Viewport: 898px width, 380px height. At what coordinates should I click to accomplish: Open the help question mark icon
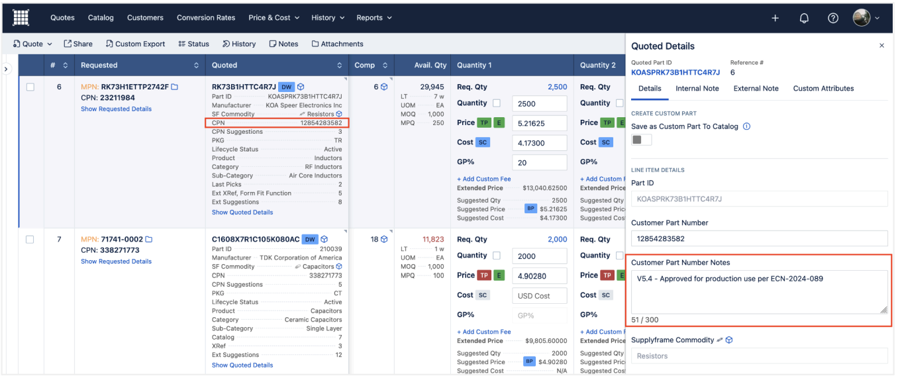pyautogui.click(x=833, y=18)
